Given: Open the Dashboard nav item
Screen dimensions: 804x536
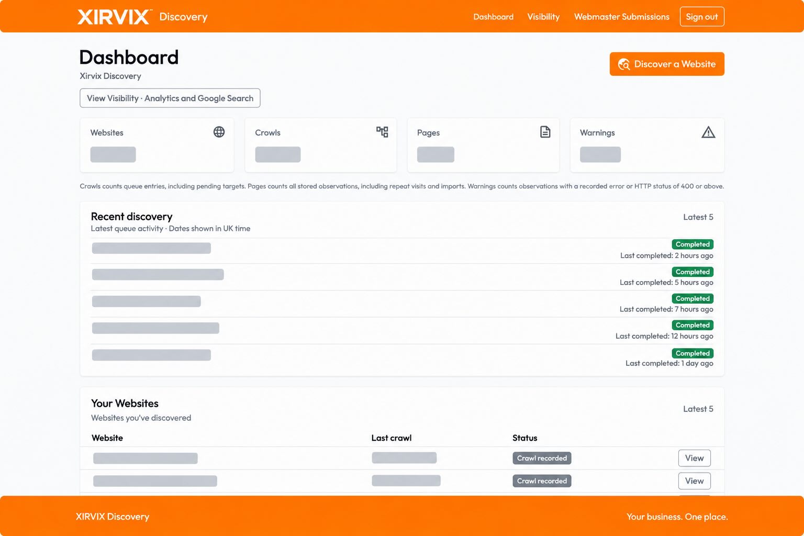Looking at the screenshot, I should [x=493, y=17].
